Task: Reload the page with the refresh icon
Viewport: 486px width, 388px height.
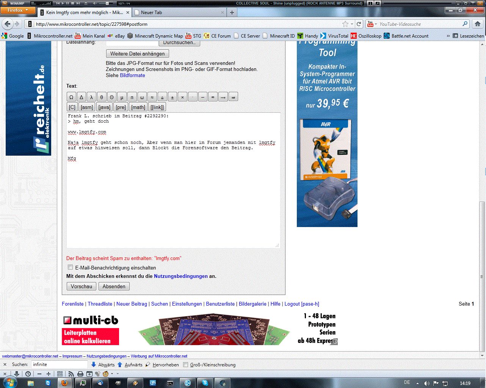Action: coord(359,24)
